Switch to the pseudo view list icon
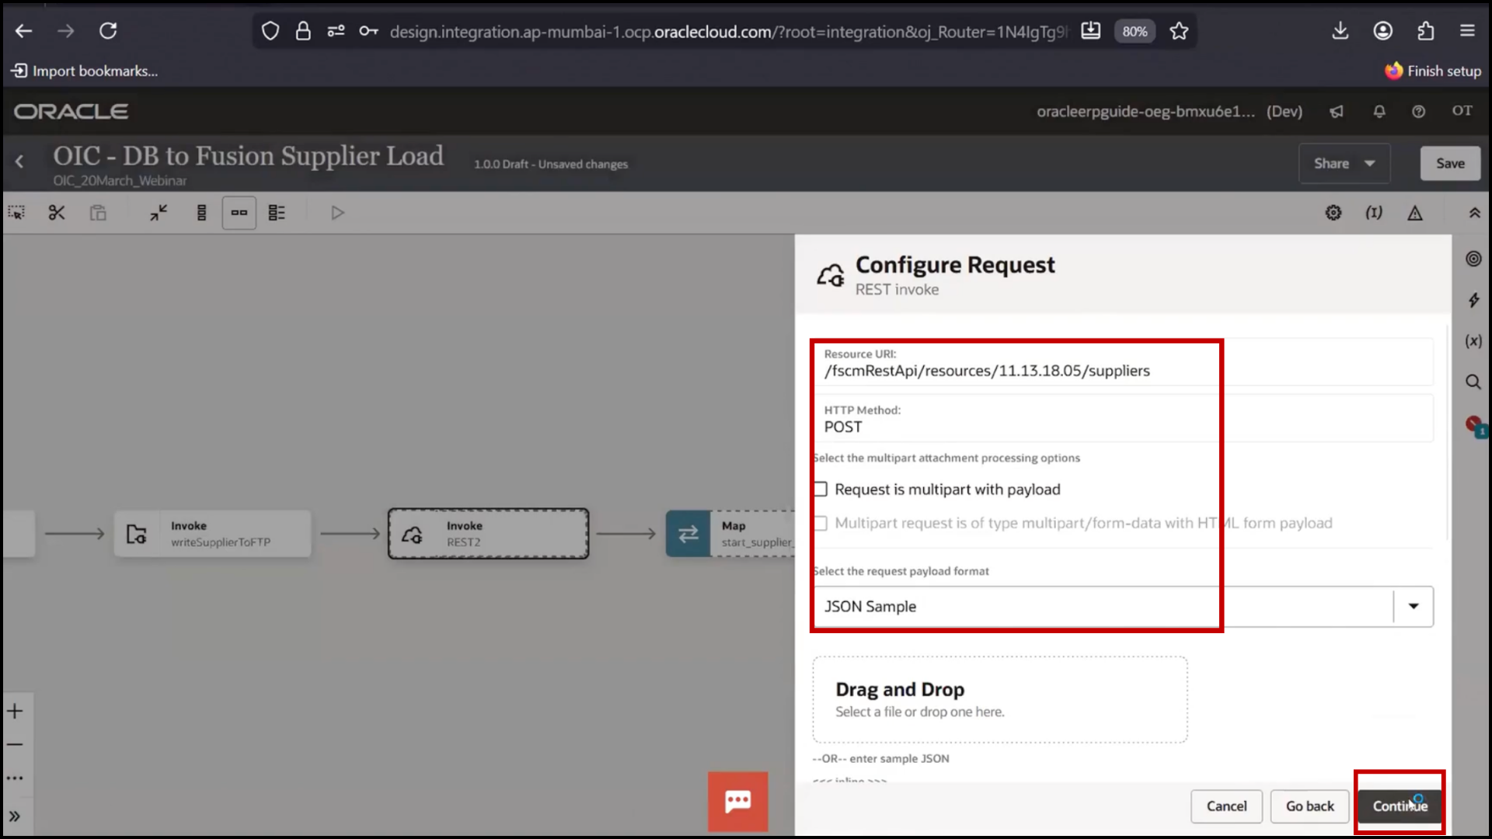 [277, 213]
